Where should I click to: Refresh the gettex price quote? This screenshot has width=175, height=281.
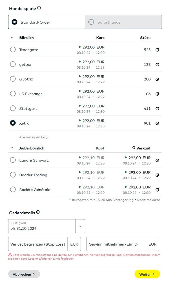[157, 64]
